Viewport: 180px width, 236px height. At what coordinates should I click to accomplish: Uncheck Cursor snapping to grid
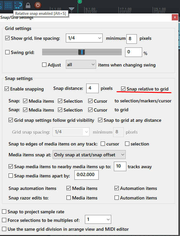coord(90,110)
